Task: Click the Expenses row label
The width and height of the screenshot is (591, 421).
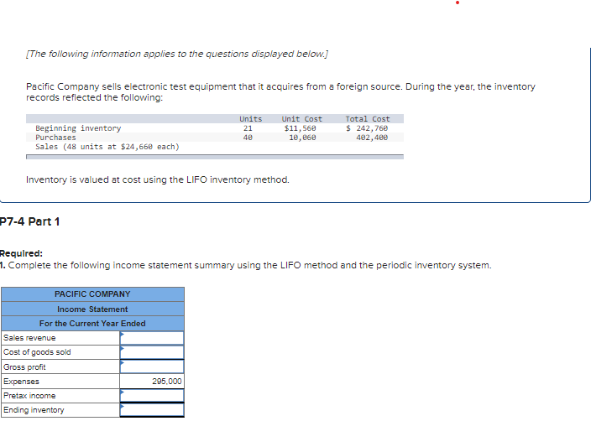Action: [x=21, y=381]
